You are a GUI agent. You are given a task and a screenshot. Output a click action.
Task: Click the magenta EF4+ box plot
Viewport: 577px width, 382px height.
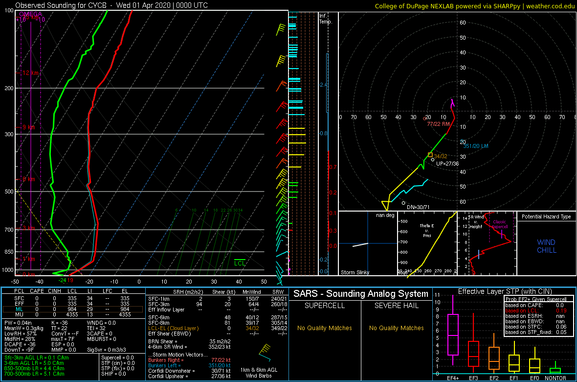(452, 331)
